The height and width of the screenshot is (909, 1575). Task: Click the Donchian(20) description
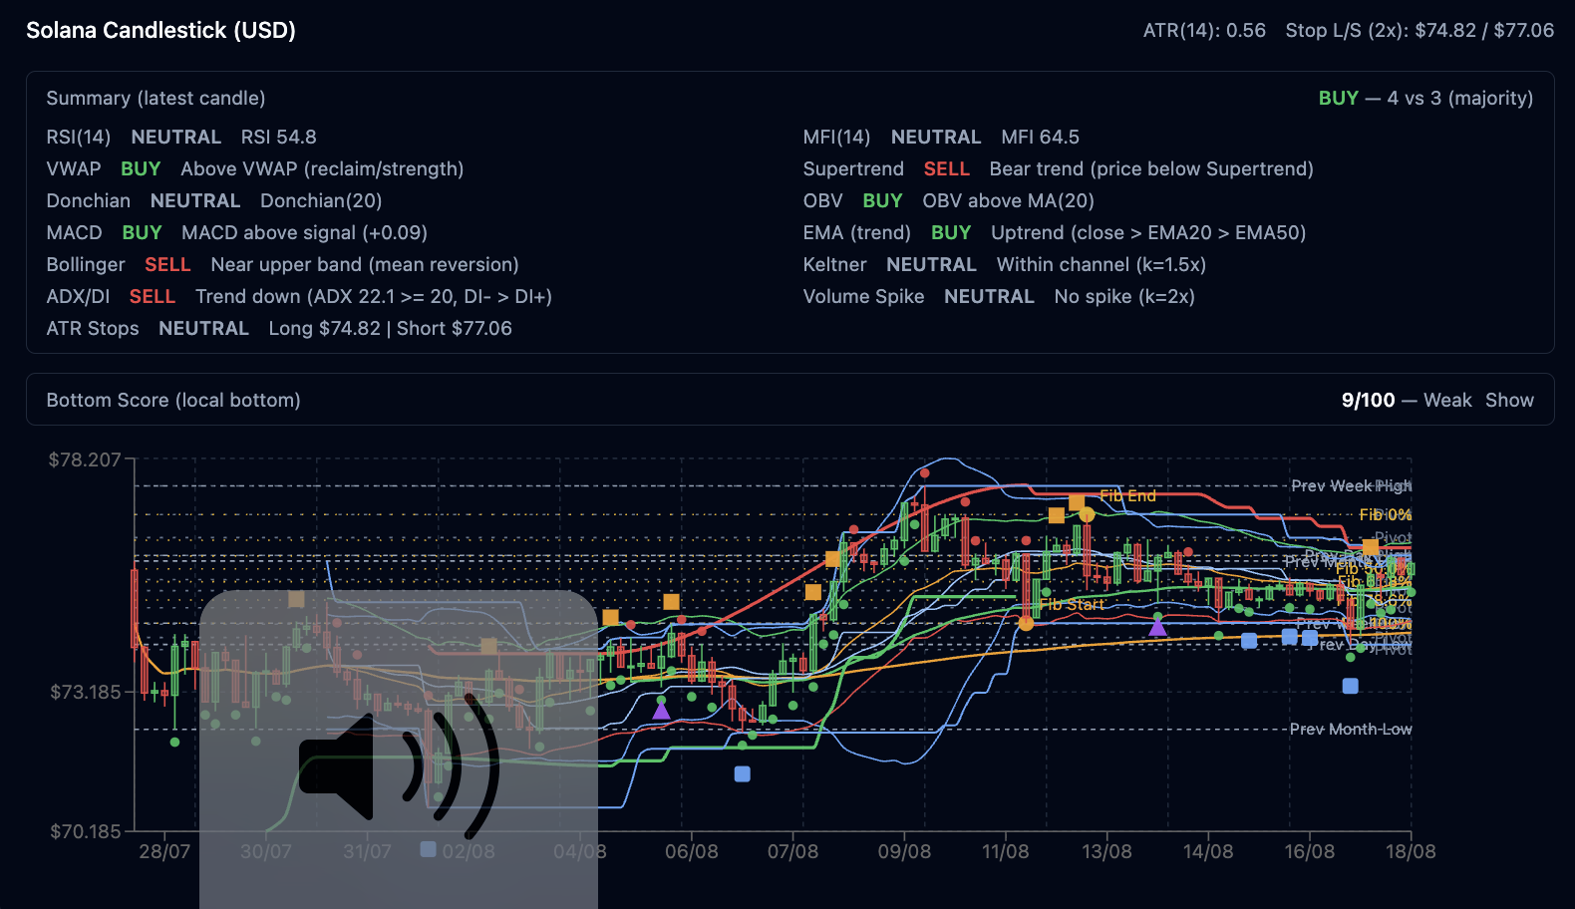pyautogui.click(x=321, y=200)
